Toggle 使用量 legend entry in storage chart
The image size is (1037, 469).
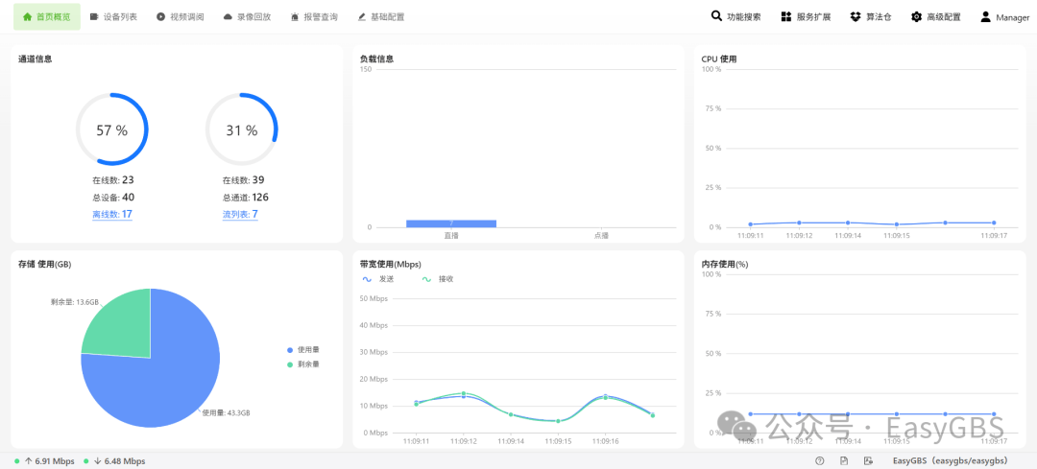click(303, 350)
